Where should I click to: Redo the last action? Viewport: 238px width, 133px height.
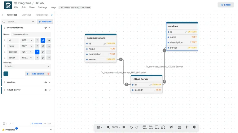(x=137, y=127)
